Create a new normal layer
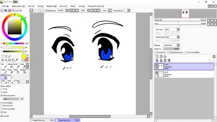Image resolution: width=217 pixels, height=122 pixels. pos(157,57)
